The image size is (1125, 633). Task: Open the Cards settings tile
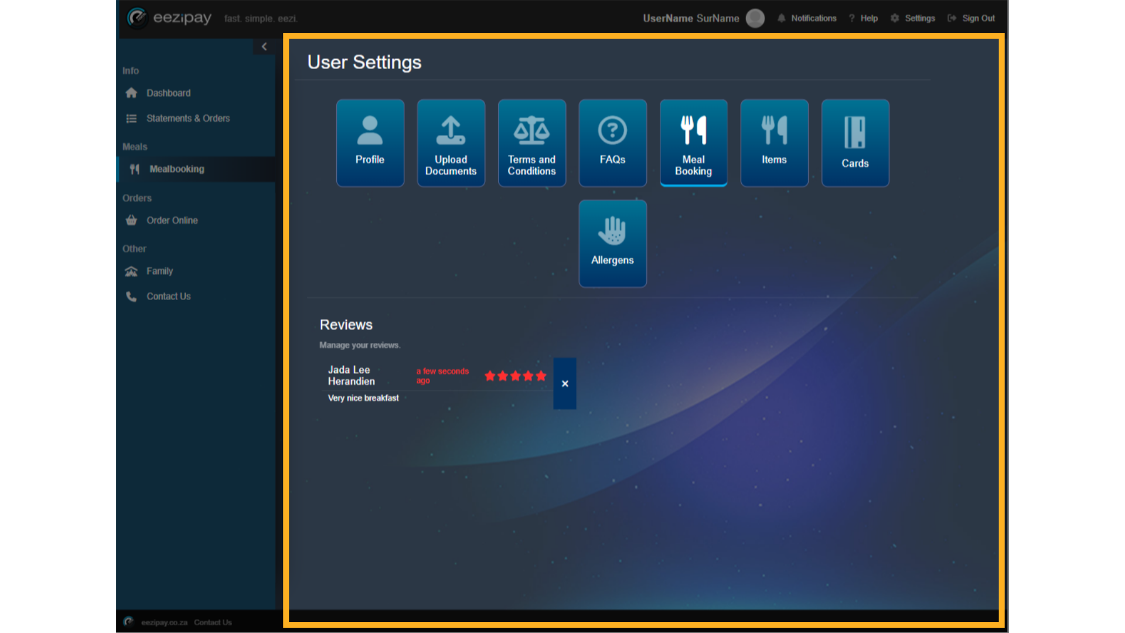pyautogui.click(x=855, y=143)
